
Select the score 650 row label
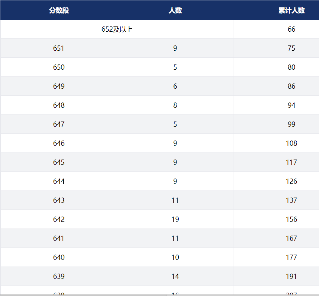pyautogui.click(x=59, y=67)
